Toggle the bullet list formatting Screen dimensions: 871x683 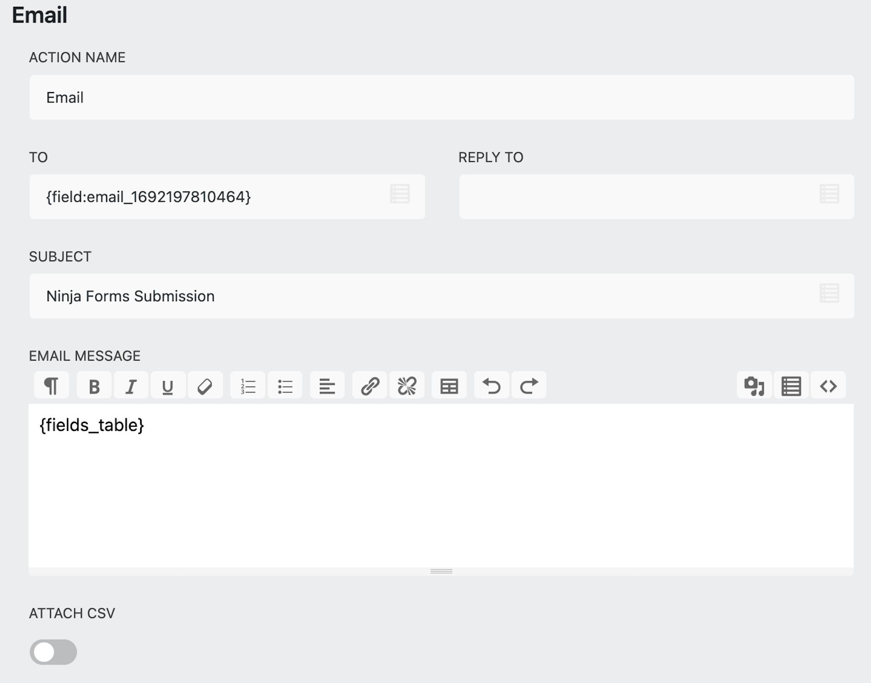coord(285,385)
